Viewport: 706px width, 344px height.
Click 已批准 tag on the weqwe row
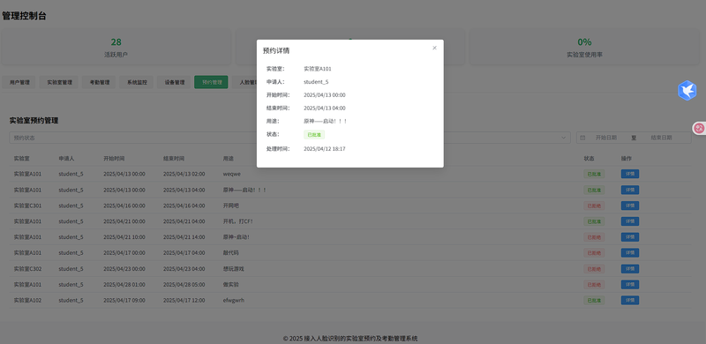click(594, 174)
